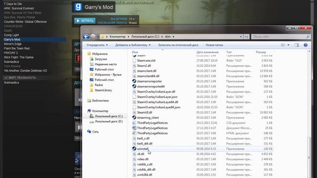Click the v8.dll file icon
Screen dimensions: 317x178
click(x=134, y=154)
